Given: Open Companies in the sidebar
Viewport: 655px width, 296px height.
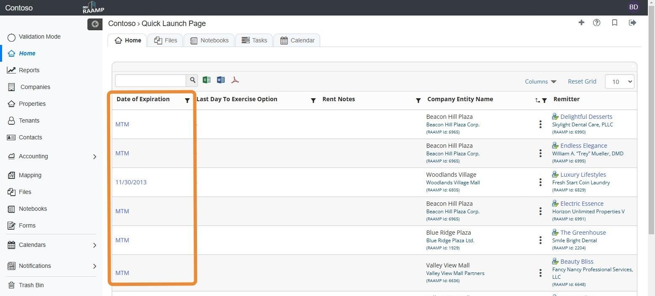Looking at the screenshot, I should (x=35, y=87).
